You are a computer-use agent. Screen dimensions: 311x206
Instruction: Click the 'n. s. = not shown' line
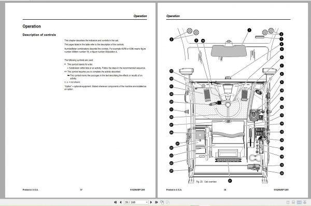click(x=72, y=82)
